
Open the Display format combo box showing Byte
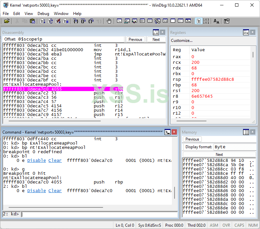point(234,147)
